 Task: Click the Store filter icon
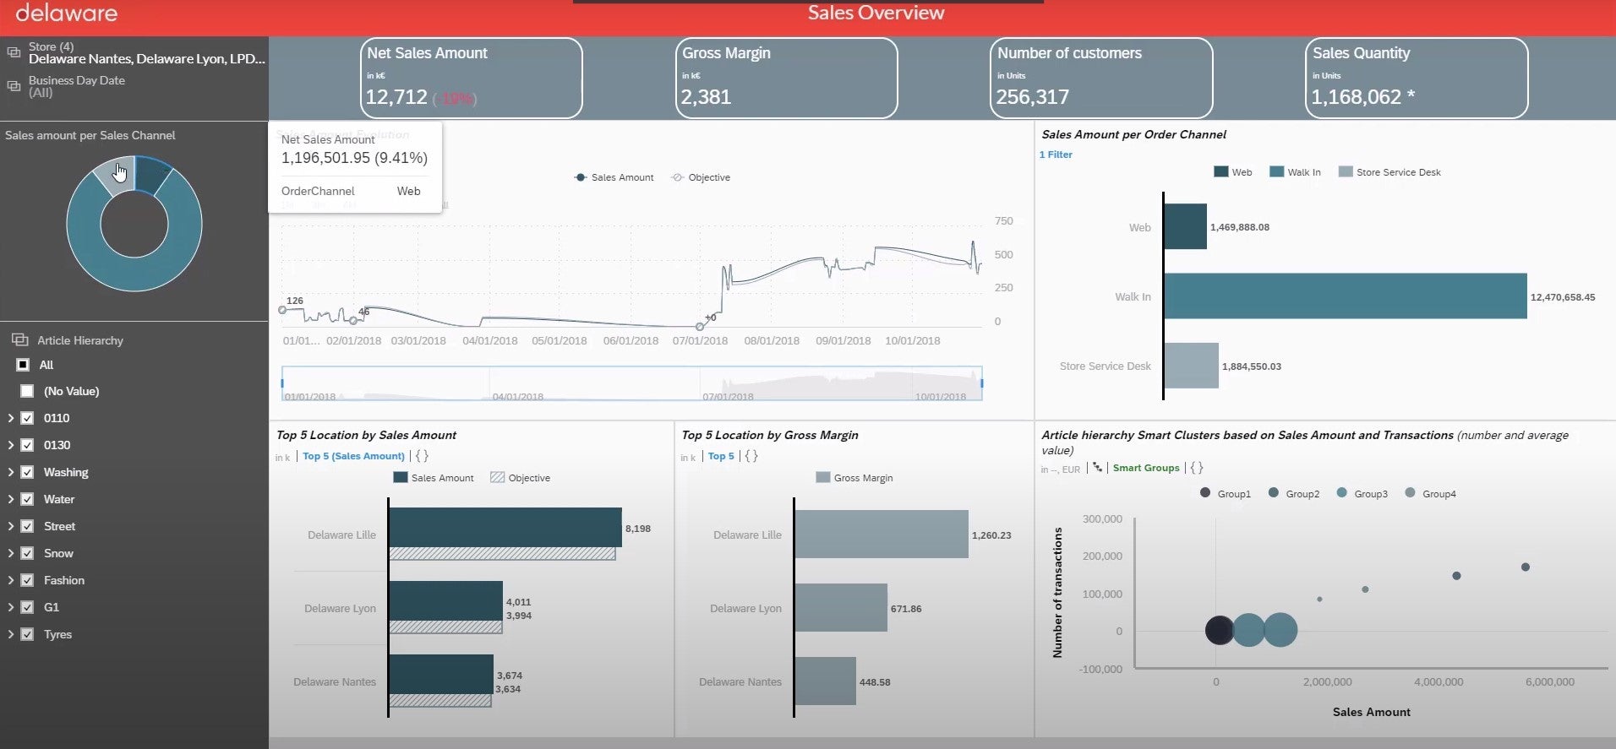pyautogui.click(x=14, y=52)
